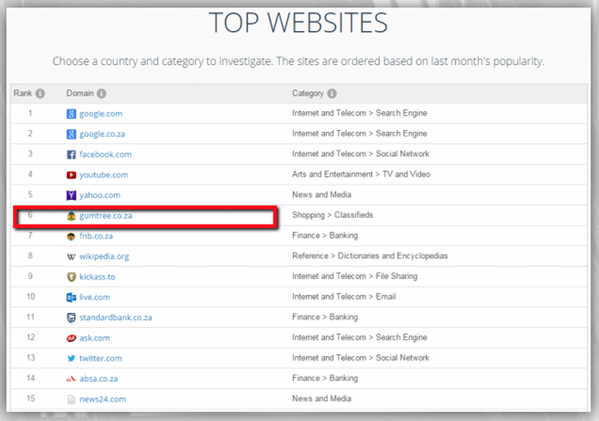599x421 pixels.
Task: Open the twitter.com link
Action: coord(100,358)
